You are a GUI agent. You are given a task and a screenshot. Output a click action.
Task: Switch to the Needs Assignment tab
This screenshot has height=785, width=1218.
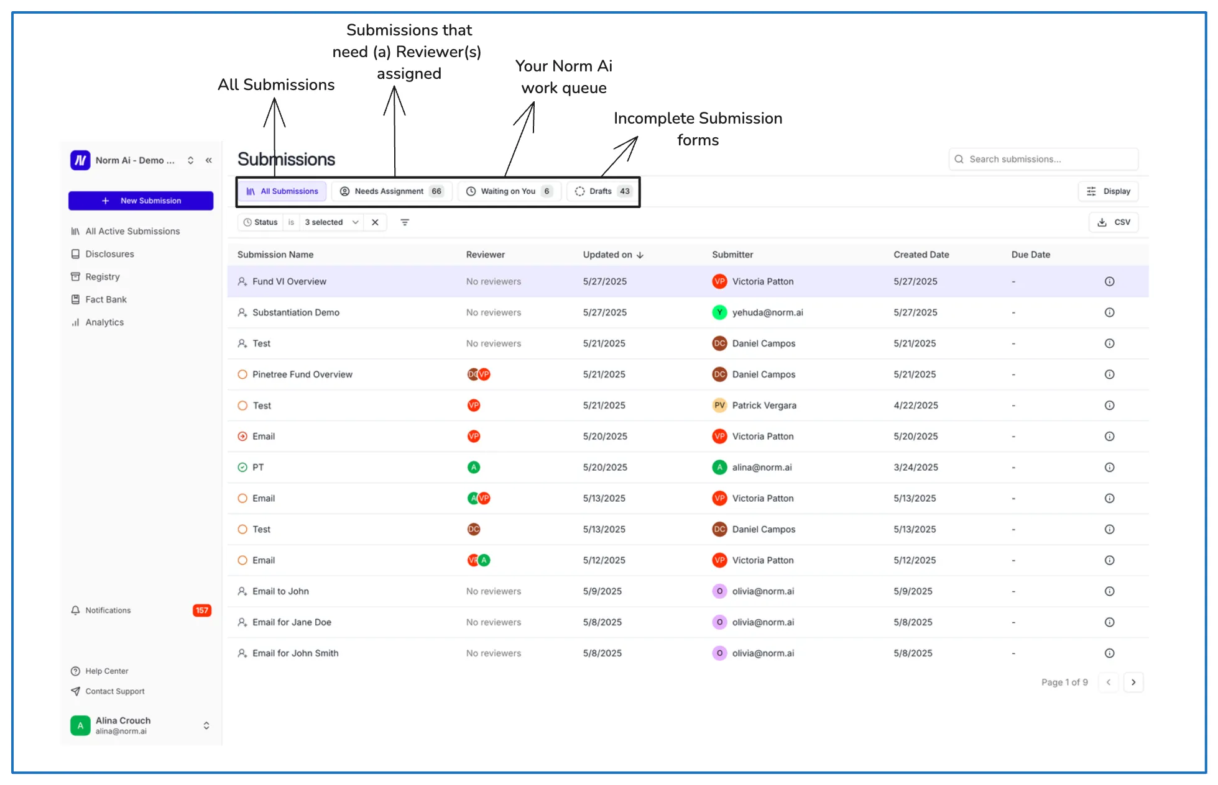(x=391, y=191)
